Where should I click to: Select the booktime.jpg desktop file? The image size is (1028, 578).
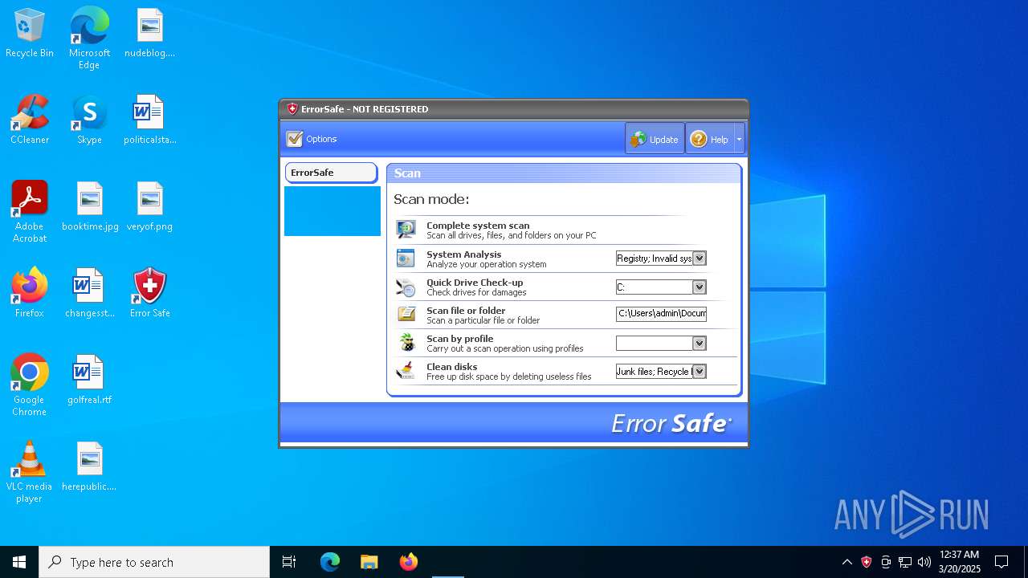coord(89,207)
